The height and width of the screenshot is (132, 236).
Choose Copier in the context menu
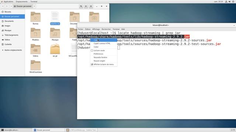[x=104, y=40]
